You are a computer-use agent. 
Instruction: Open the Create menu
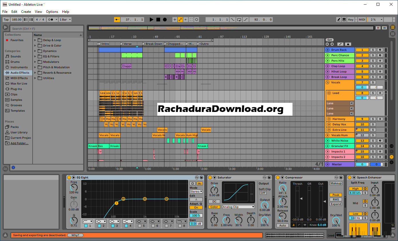click(x=26, y=12)
